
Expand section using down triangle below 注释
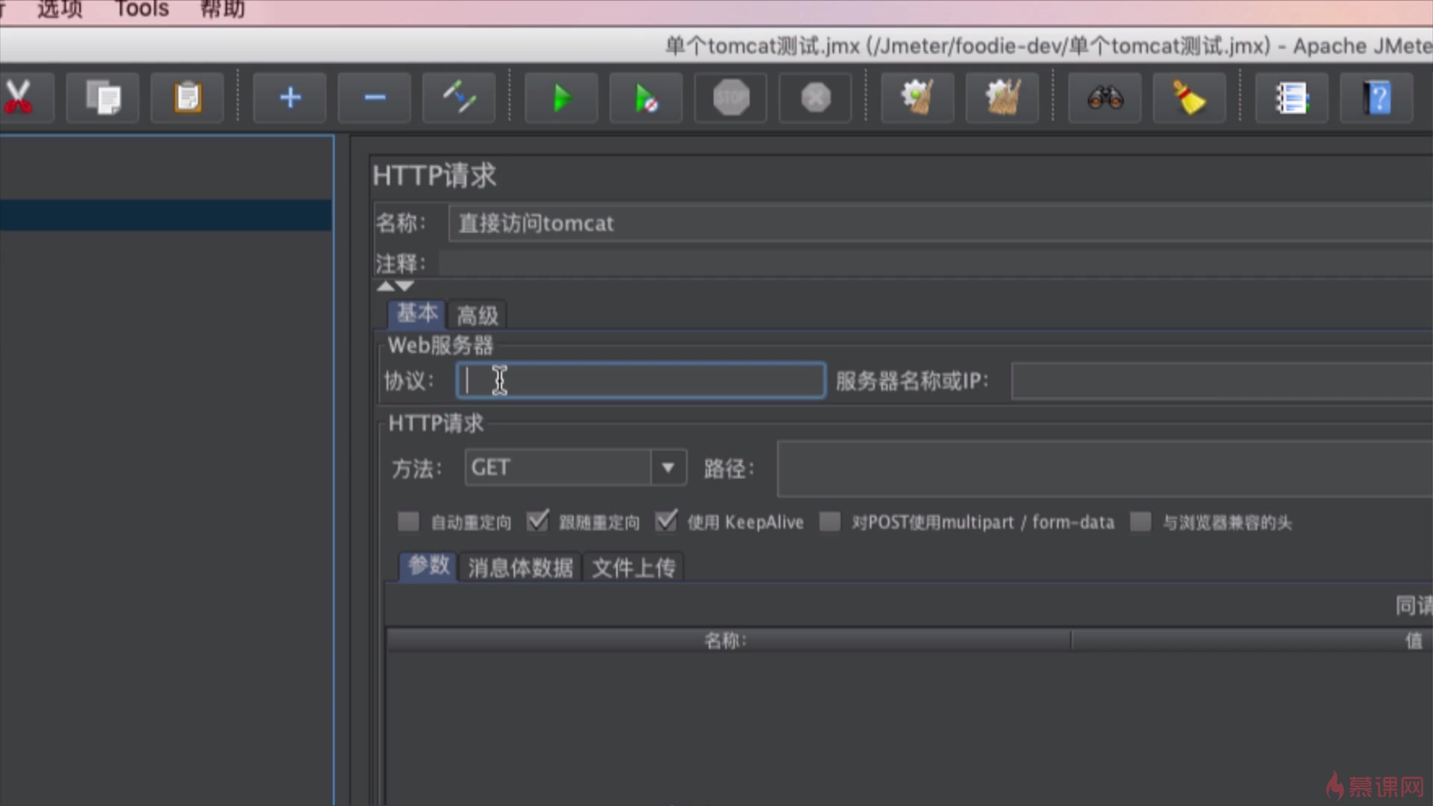tap(405, 286)
